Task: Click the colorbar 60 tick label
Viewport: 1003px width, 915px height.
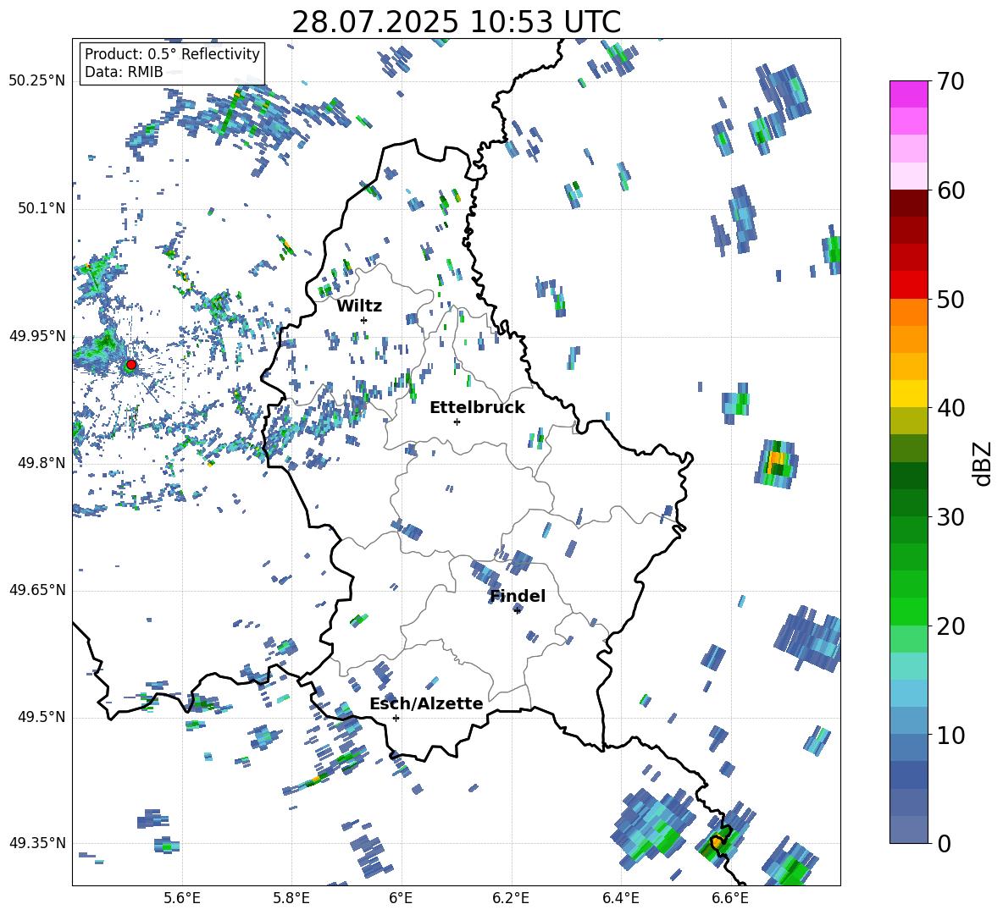Action: tap(950, 190)
